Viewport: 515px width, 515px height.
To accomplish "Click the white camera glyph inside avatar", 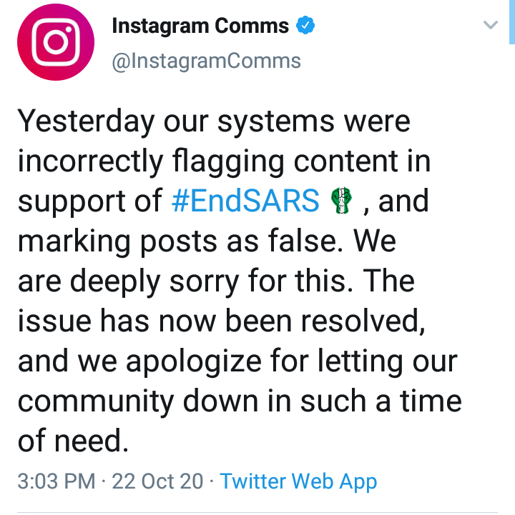I will pyautogui.click(x=56, y=42).
